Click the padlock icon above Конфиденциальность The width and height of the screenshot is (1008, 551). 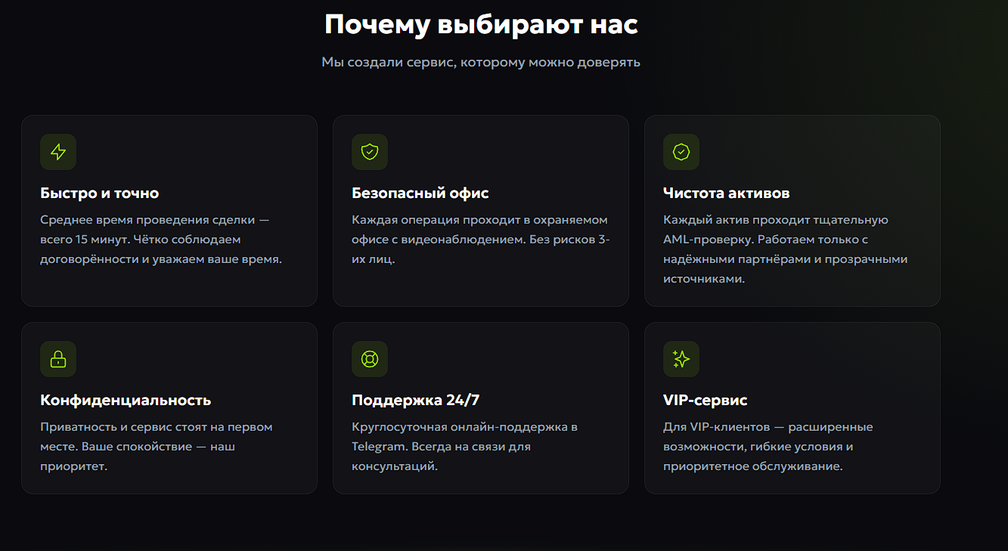58,359
